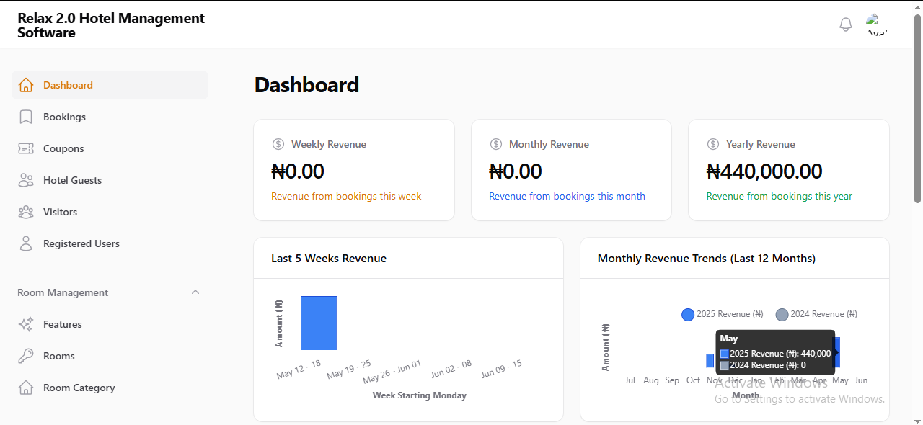Select the Registered Users person icon
This screenshot has width=923, height=425.
point(25,243)
